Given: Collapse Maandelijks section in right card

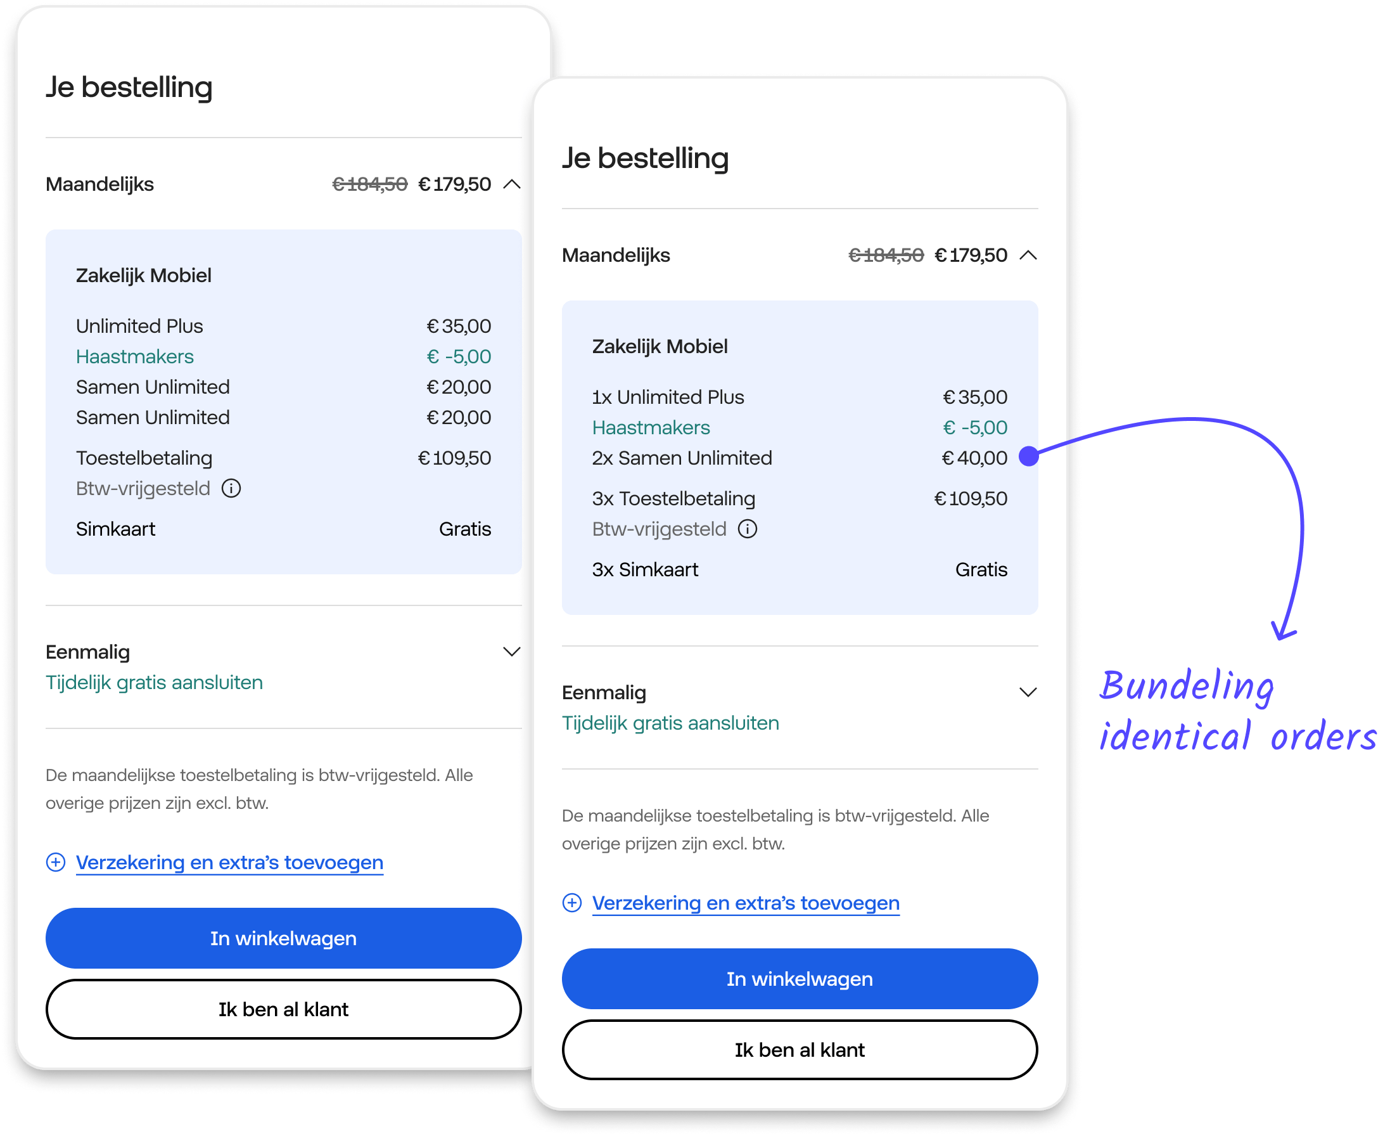Looking at the screenshot, I should (1028, 255).
